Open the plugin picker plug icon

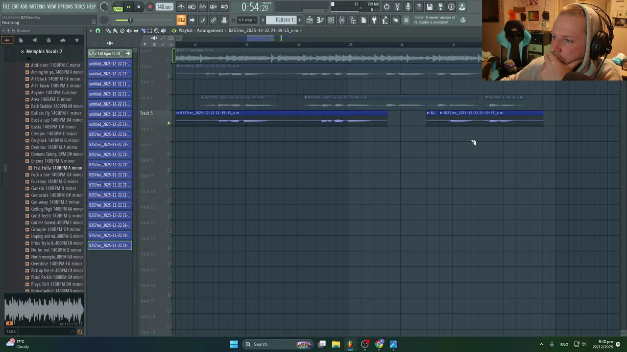pyautogui.click(x=374, y=20)
